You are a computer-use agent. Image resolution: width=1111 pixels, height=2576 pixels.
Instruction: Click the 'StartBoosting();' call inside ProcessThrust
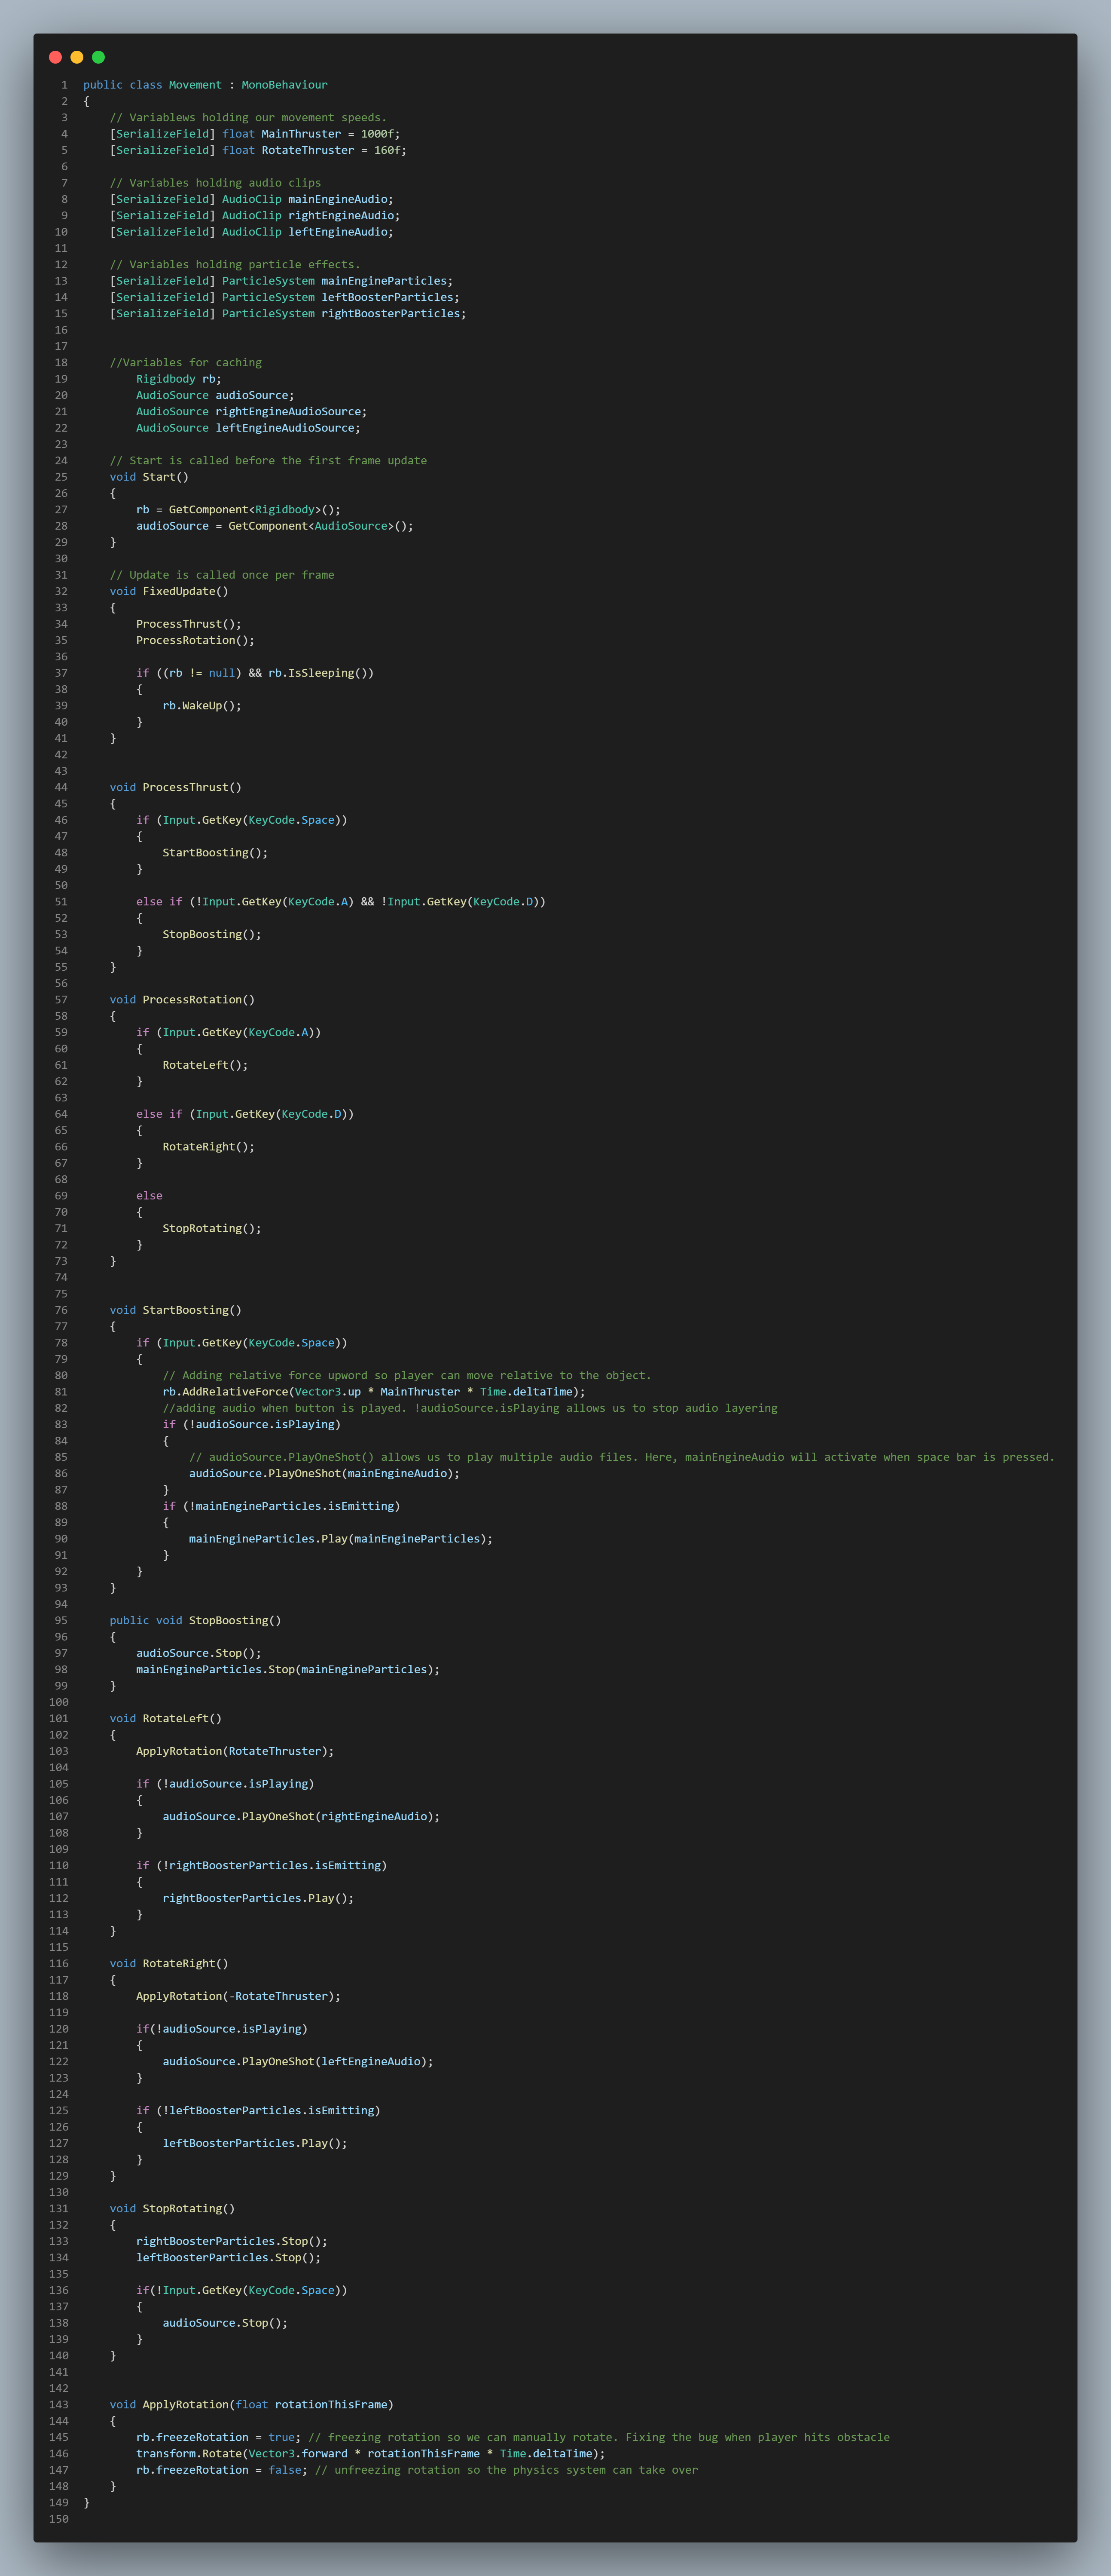click(215, 853)
